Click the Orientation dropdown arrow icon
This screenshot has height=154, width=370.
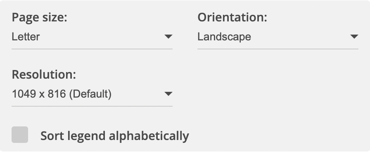coord(354,37)
